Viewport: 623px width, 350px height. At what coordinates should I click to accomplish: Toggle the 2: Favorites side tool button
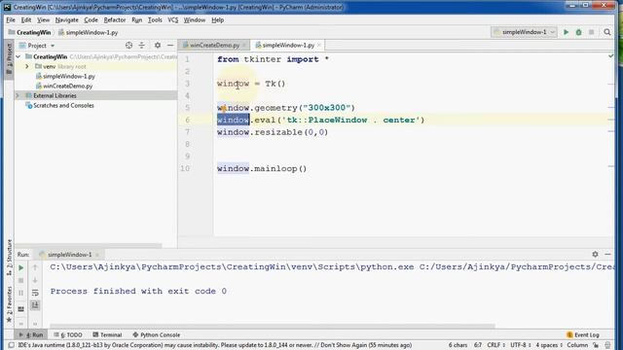tap(9, 304)
